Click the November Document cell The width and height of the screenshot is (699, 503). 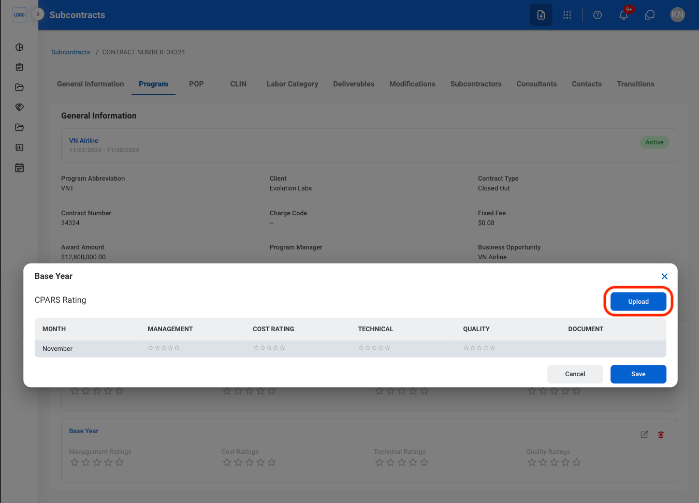click(614, 349)
